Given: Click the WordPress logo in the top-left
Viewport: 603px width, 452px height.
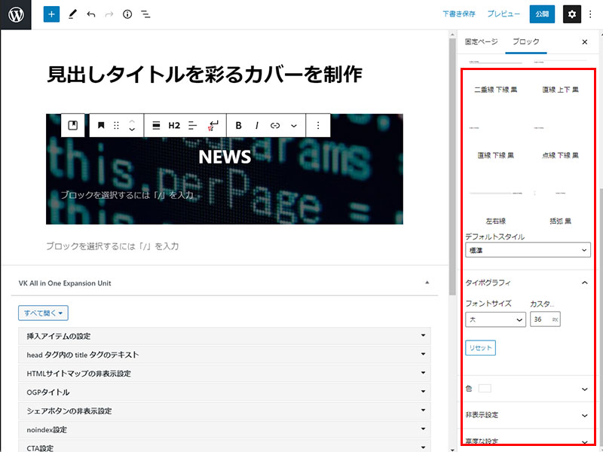Looking at the screenshot, I should (15, 14).
